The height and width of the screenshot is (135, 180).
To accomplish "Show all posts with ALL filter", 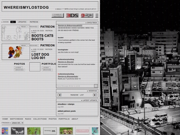I will 13,22.
